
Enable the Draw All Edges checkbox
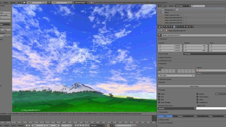(x=159, y=102)
